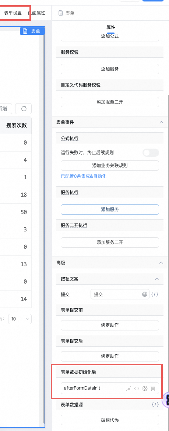Click the refresh icon button in table toolbar
This screenshot has height=431, width=169.
click(x=24, y=109)
